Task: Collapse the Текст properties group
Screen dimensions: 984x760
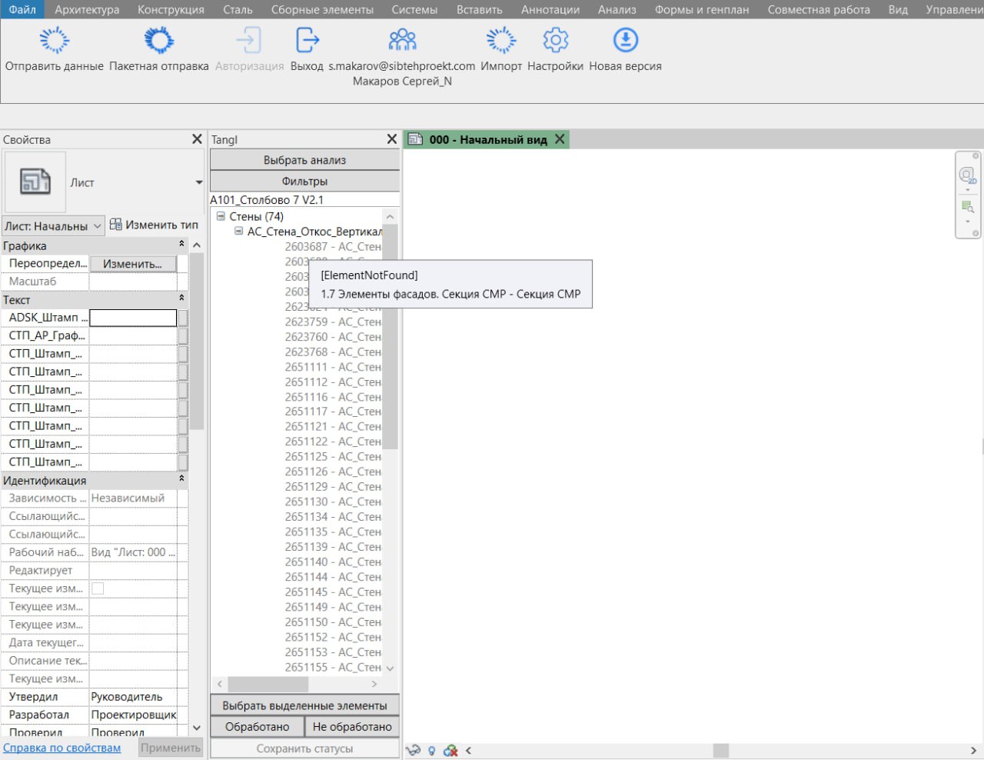Action: pos(182,298)
